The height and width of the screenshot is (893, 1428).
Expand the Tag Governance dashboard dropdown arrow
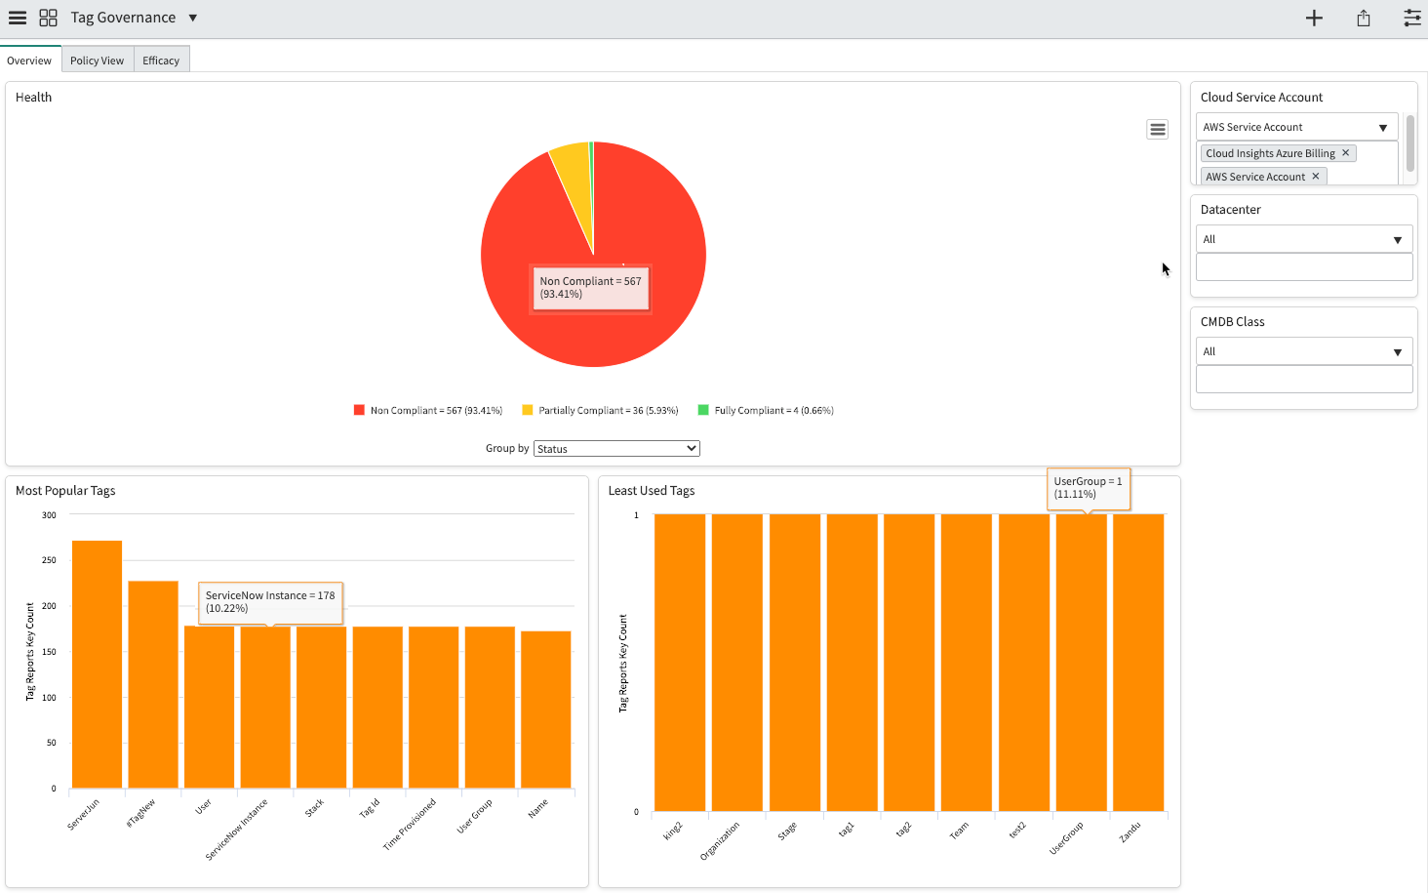[x=193, y=18]
